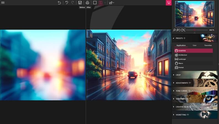The width and height of the screenshot is (219, 124).
Task: Toggle CREATIVE BLUR visibility eye icon
Action: tap(190, 107)
